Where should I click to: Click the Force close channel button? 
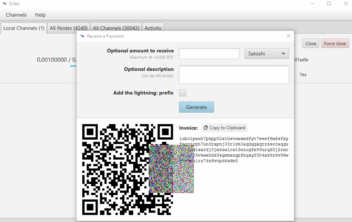pos(335,43)
